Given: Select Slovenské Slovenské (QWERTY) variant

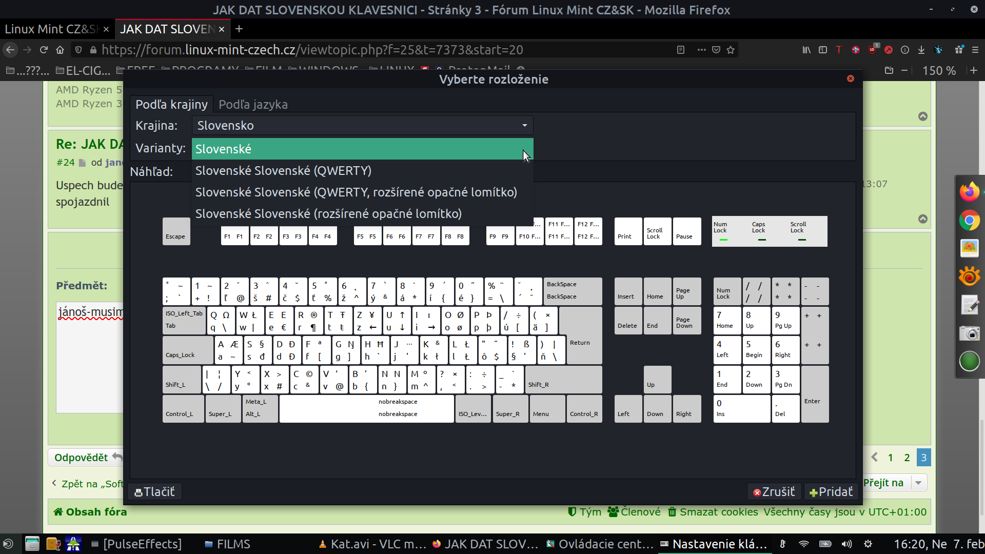Looking at the screenshot, I should pyautogui.click(x=283, y=171).
